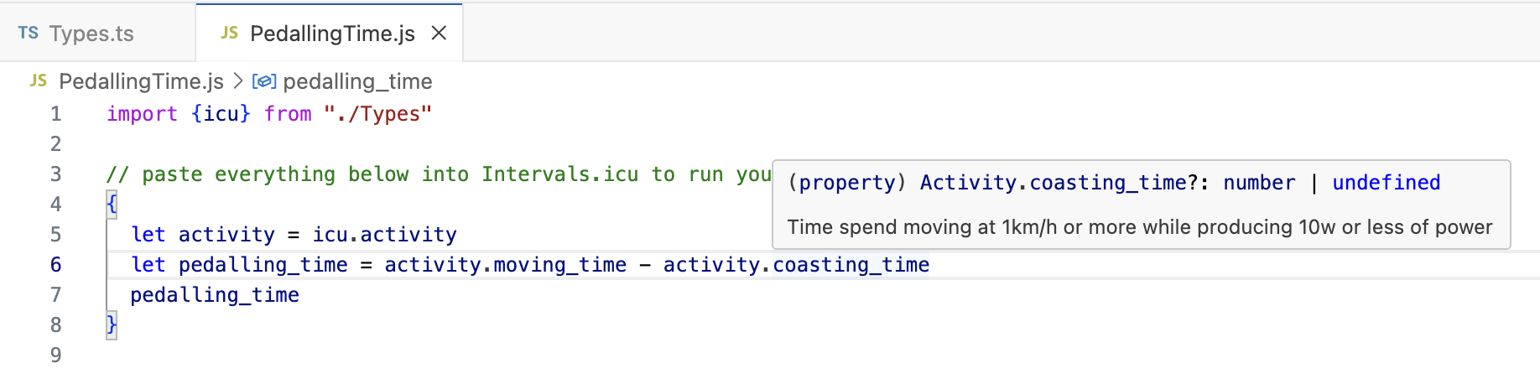
Task: Expand the breadcrumb chevron separator
Action: 237,81
